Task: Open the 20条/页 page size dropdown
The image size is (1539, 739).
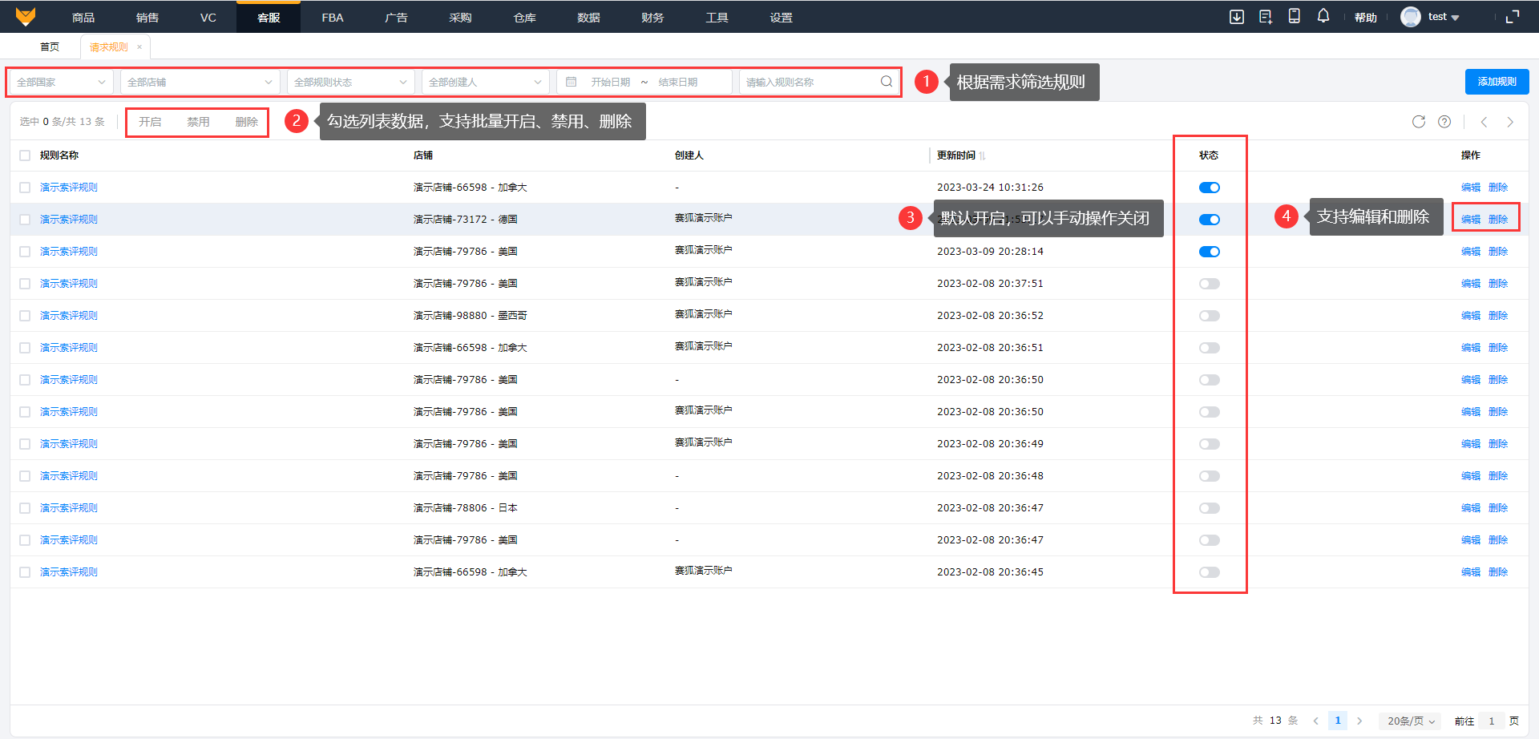Action: 1410,721
